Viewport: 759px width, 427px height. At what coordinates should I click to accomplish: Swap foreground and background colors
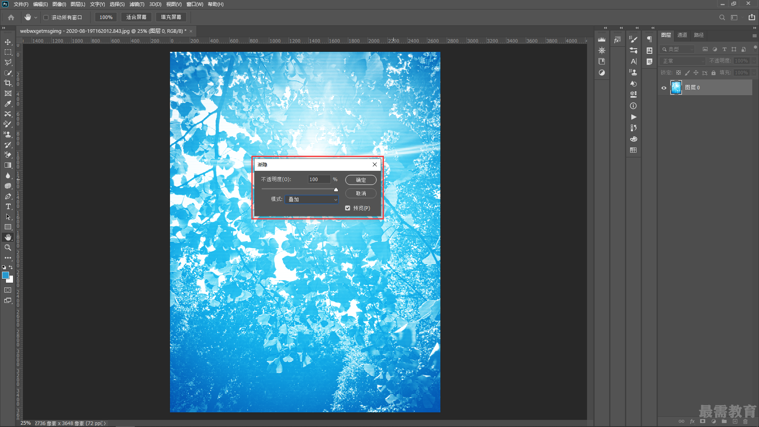tap(11, 267)
